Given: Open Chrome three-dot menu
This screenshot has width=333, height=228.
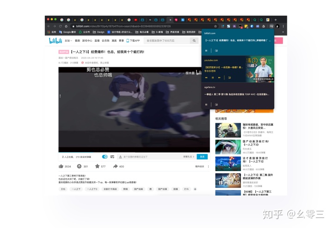Looking at the screenshot, I should (283, 26).
